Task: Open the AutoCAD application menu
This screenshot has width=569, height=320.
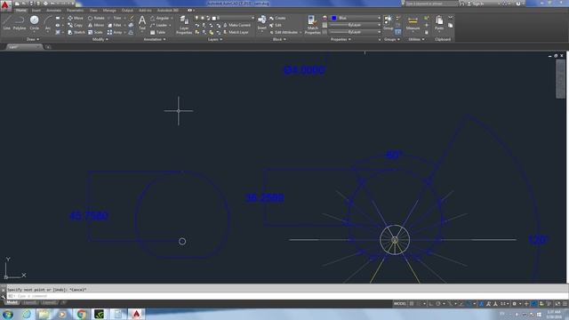Action: coord(5,4)
